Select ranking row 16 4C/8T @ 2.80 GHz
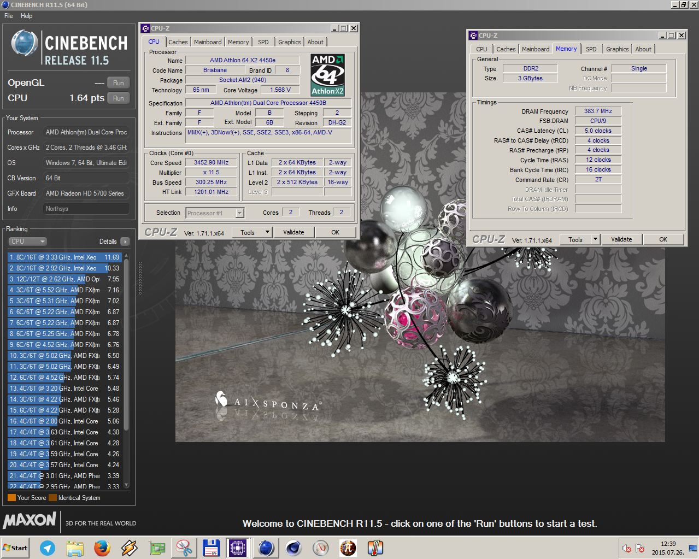Viewport: 699px width, 559px height. 65,421
